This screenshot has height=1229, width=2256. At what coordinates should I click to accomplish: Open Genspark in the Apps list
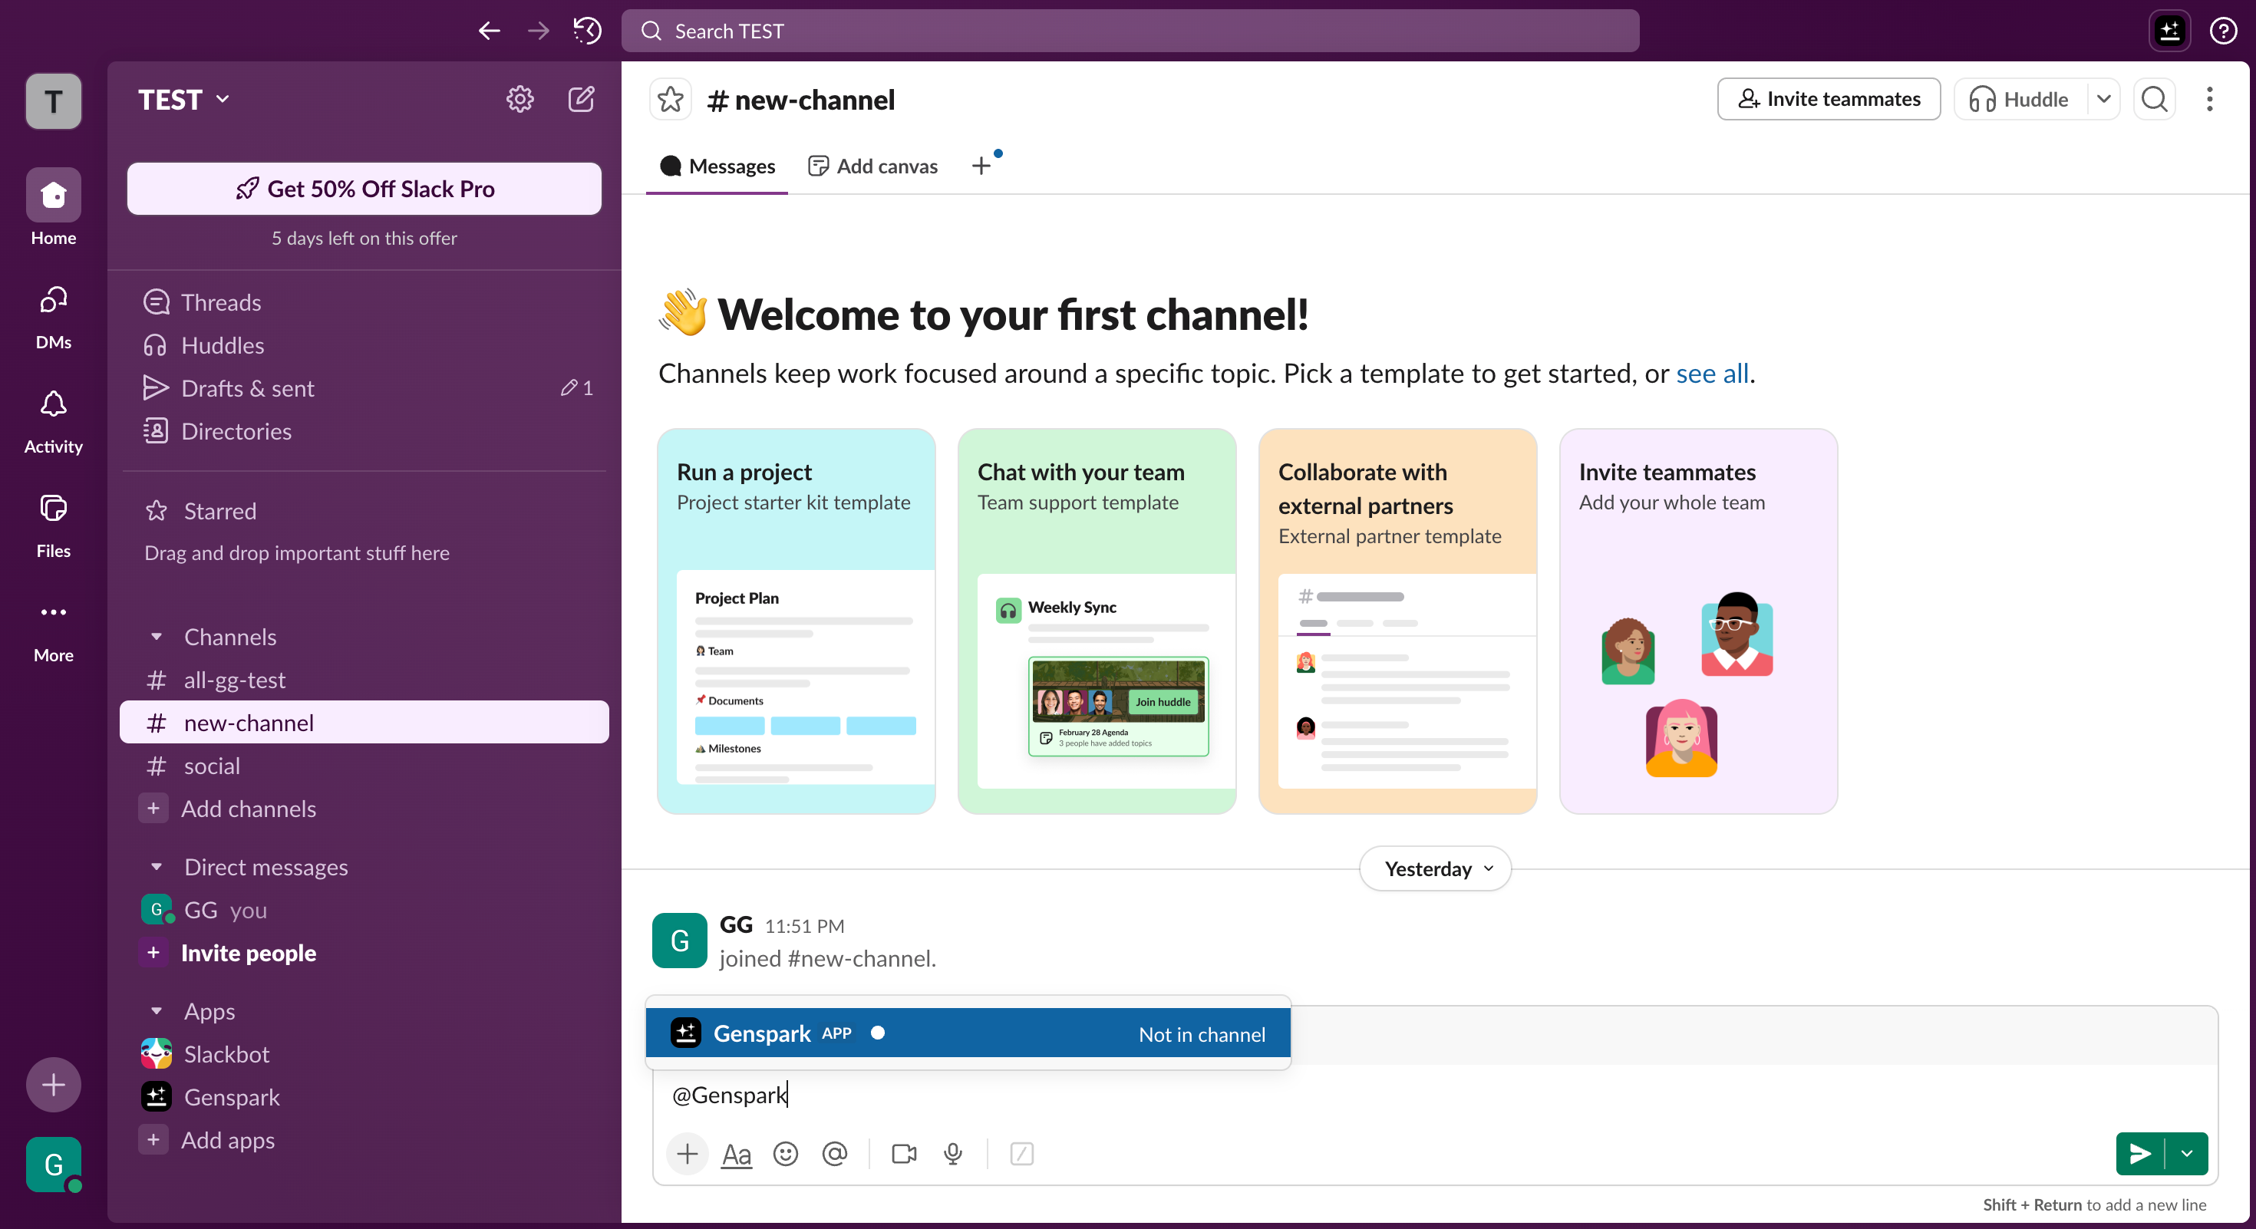click(x=364, y=1096)
